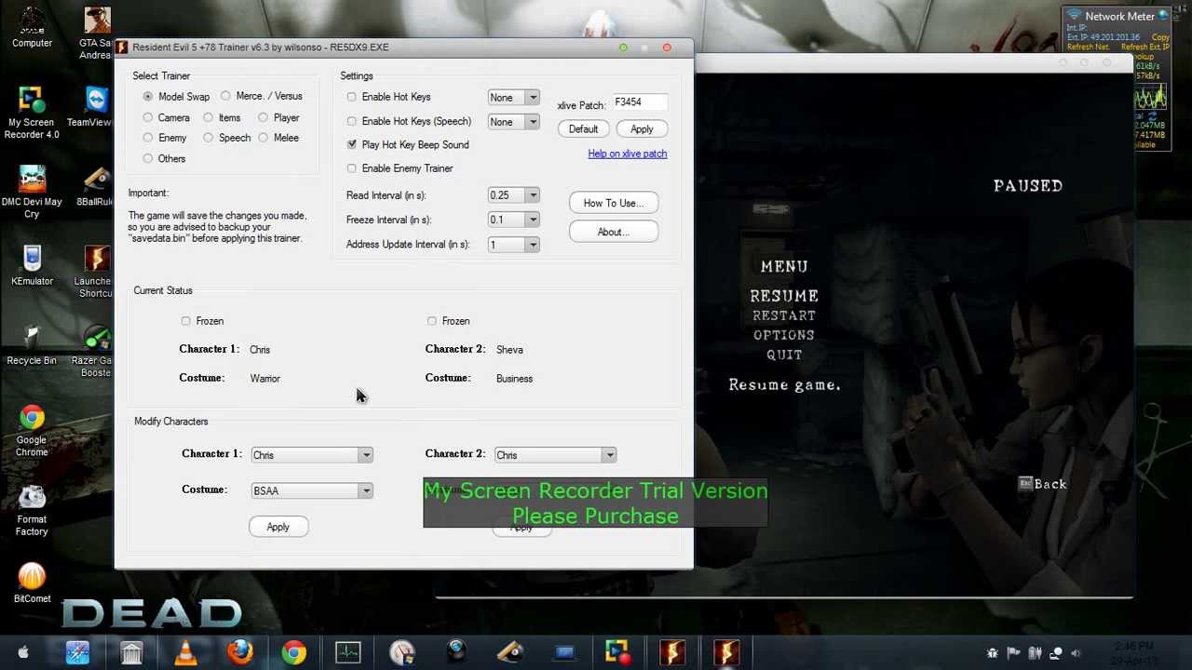Tick Frozen checkbox above Character 2 status

click(432, 321)
